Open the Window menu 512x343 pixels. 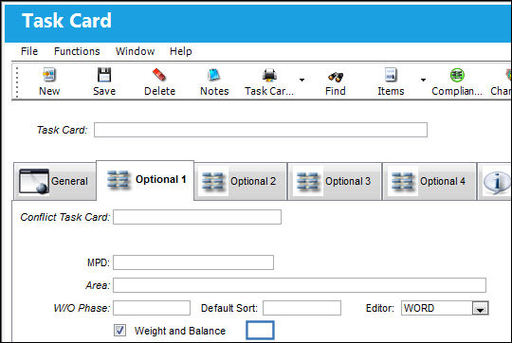[135, 51]
